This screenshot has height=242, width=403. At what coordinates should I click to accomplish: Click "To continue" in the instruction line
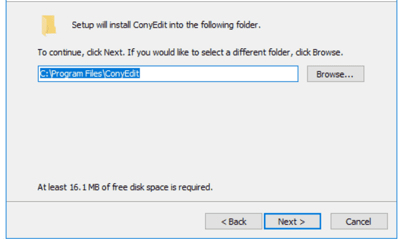pos(60,52)
